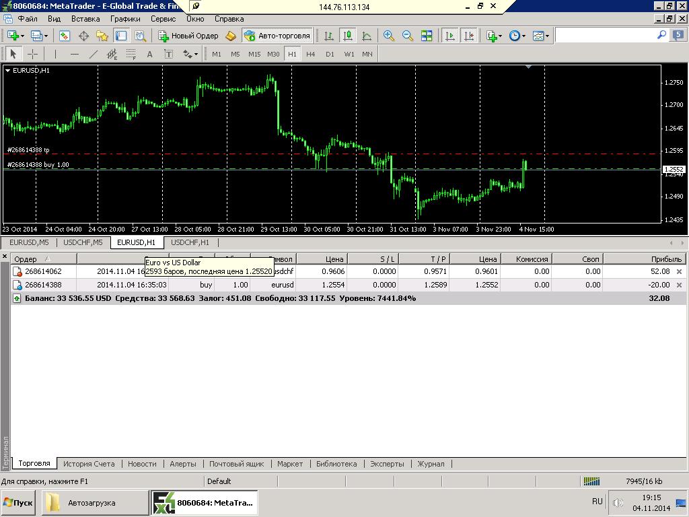Switch to EURUSD,M5 chart tab
This screenshot has height=517, width=689.
pos(29,242)
